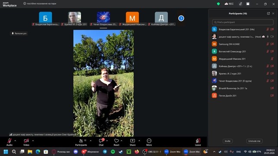Open the Participants list from toolbar
The height and width of the screenshot is (156, 278).
pyautogui.click(x=81, y=142)
